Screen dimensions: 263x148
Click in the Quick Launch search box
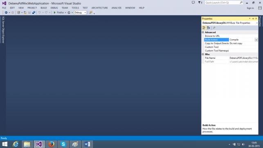(x=223, y=2)
